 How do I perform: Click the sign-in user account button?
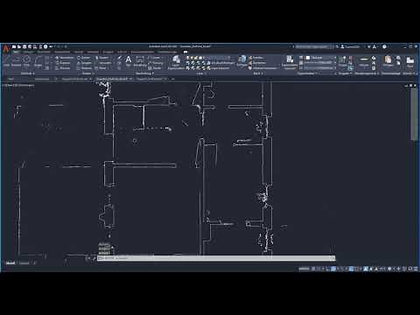tap(351, 46)
